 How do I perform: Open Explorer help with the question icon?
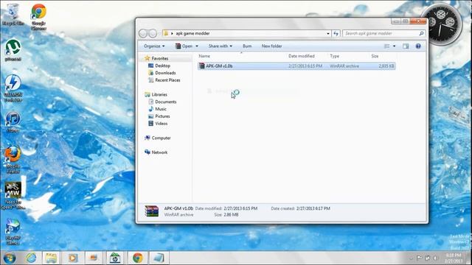coord(418,46)
